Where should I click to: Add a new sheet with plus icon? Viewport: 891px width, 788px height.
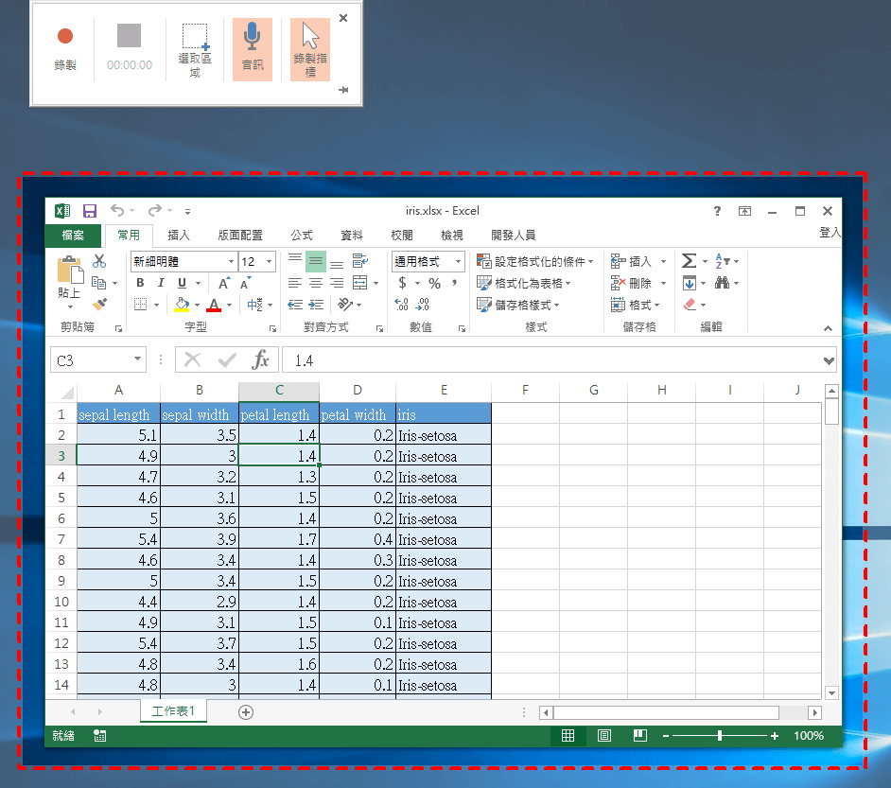246,712
